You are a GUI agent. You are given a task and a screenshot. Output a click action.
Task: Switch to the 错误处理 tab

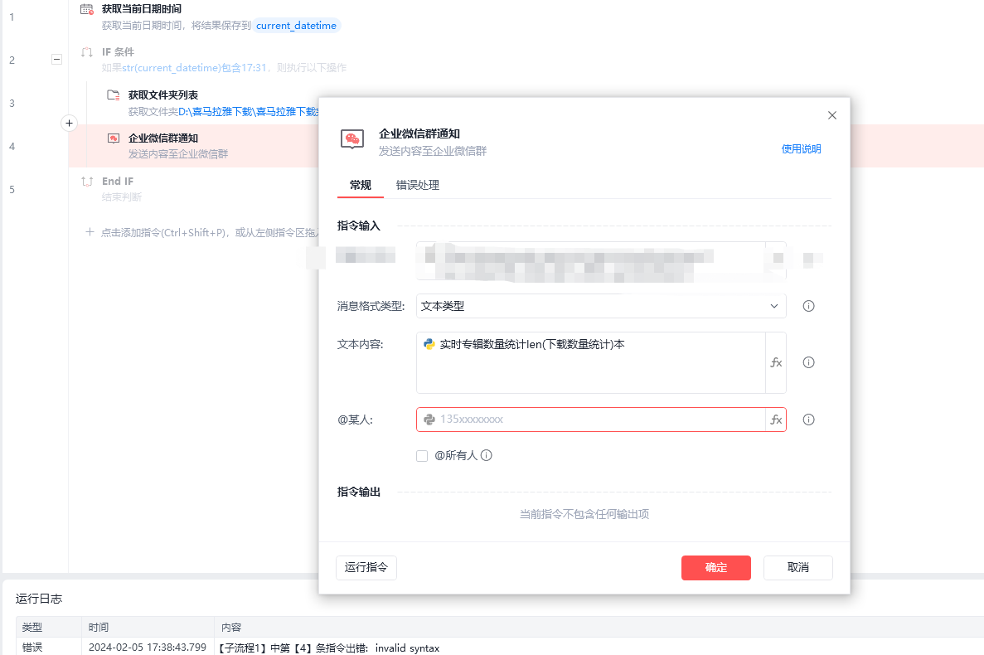(x=417, y=185)
